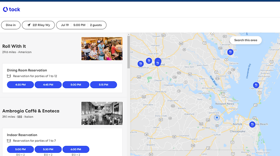Open the Roll With It restaurant photo

102,48
